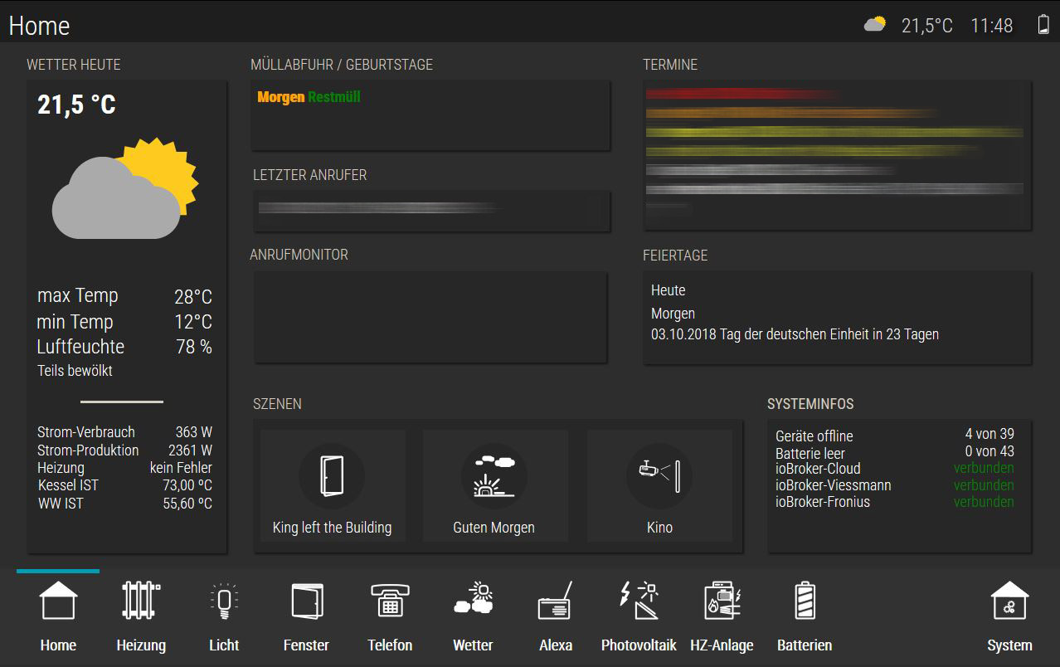Click the Morgen Restmüll entry
Screen dimensions: 1060x667
[x=309, y=97]
